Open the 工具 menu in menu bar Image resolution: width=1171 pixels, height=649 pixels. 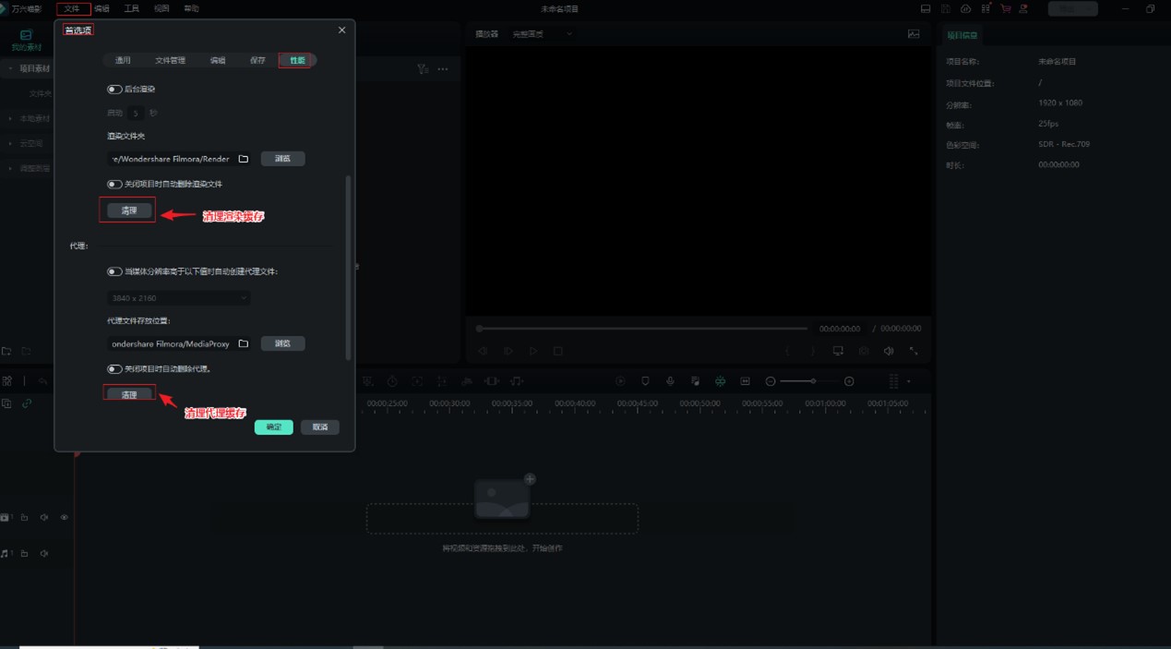131,8
